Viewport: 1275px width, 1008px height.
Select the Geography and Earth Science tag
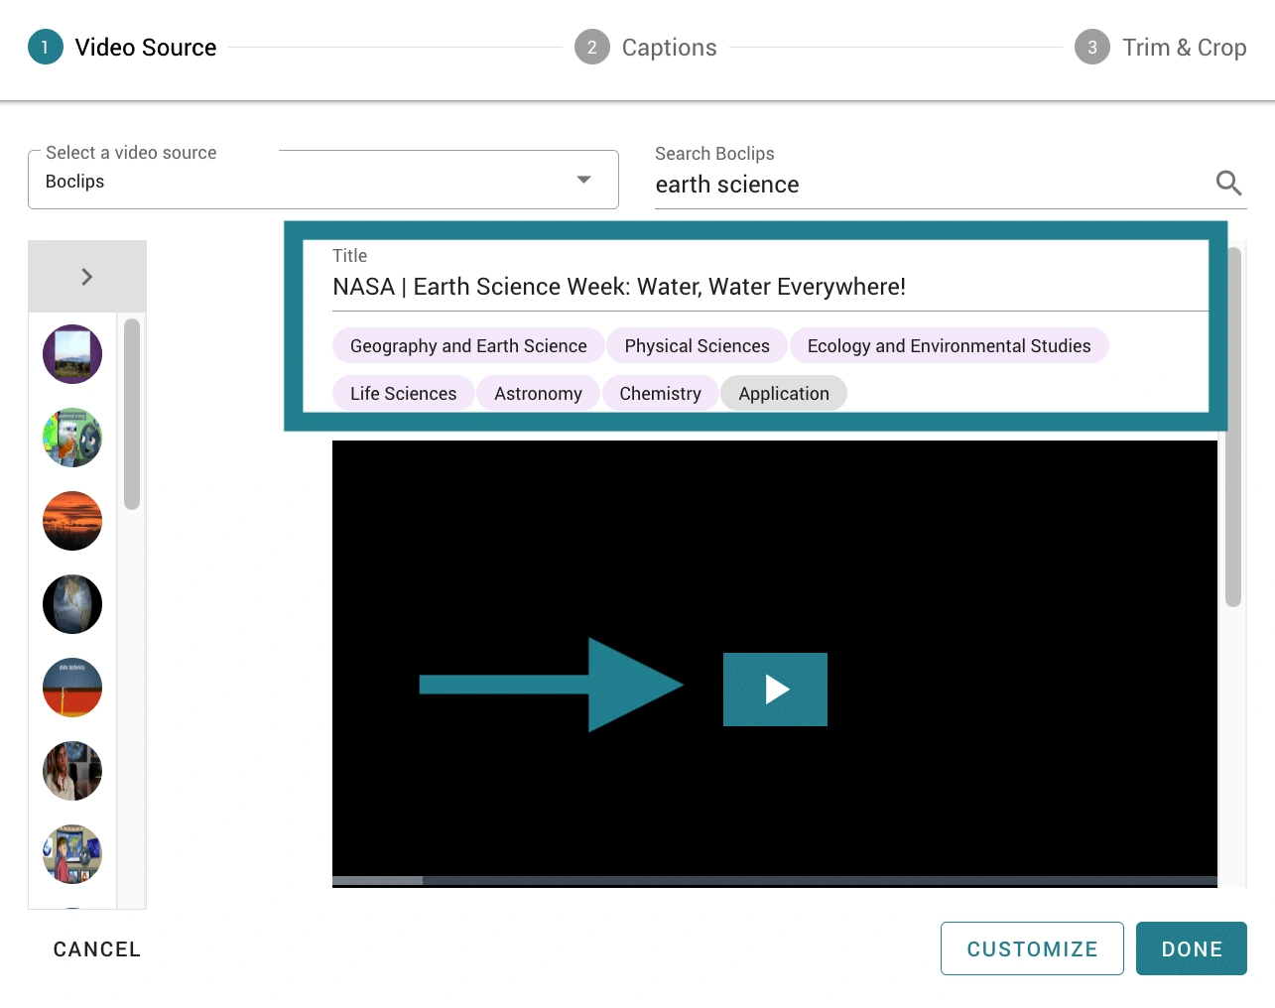pos(468,346)
